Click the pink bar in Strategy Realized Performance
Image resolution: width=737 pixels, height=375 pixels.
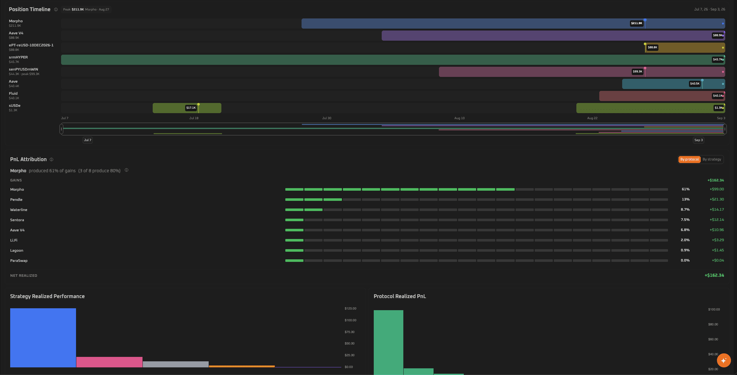point(109,362)
